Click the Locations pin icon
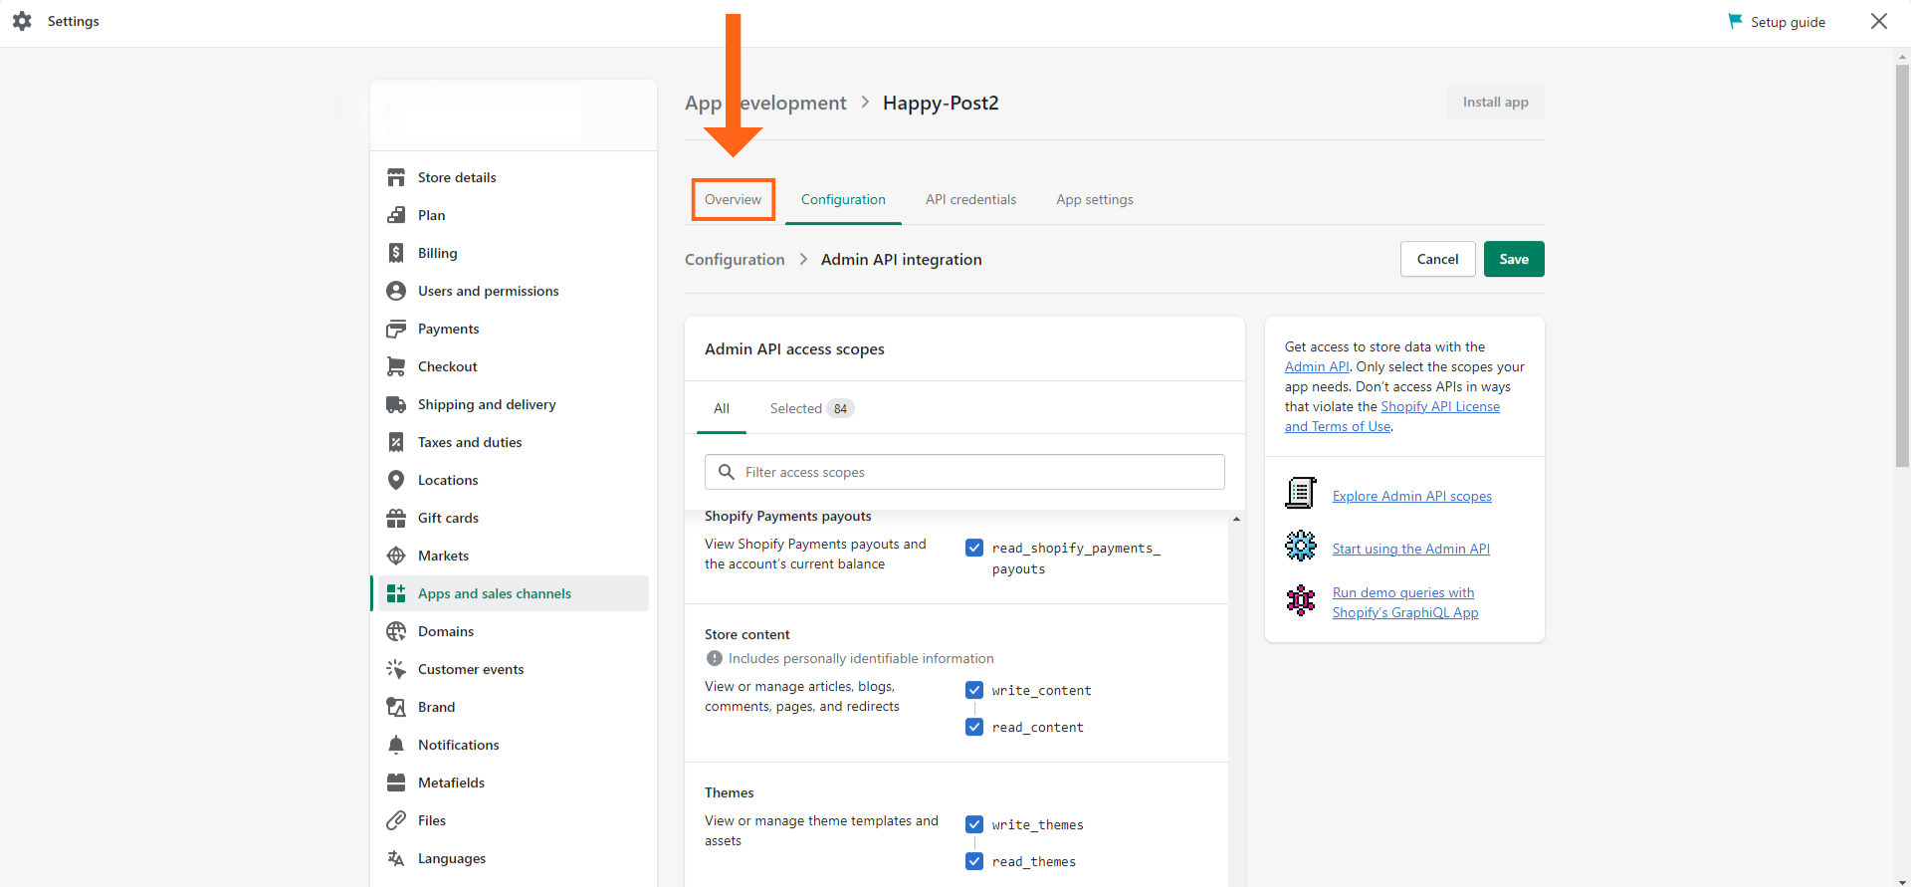This screenshot has width=1911, height=887. 396,480
